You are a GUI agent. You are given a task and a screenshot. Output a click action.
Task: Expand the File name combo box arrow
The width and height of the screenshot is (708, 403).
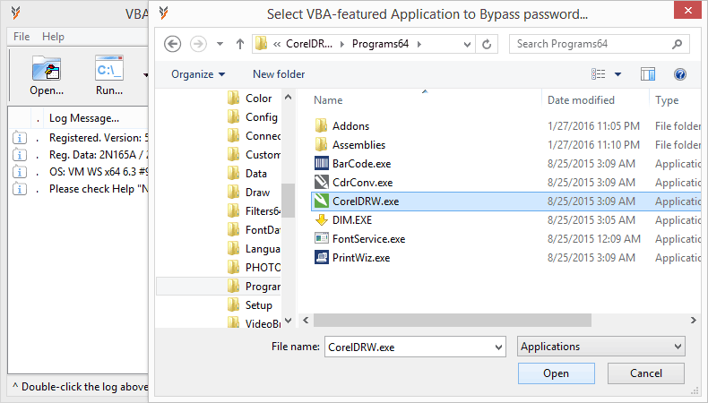click(x=498, y=347)
